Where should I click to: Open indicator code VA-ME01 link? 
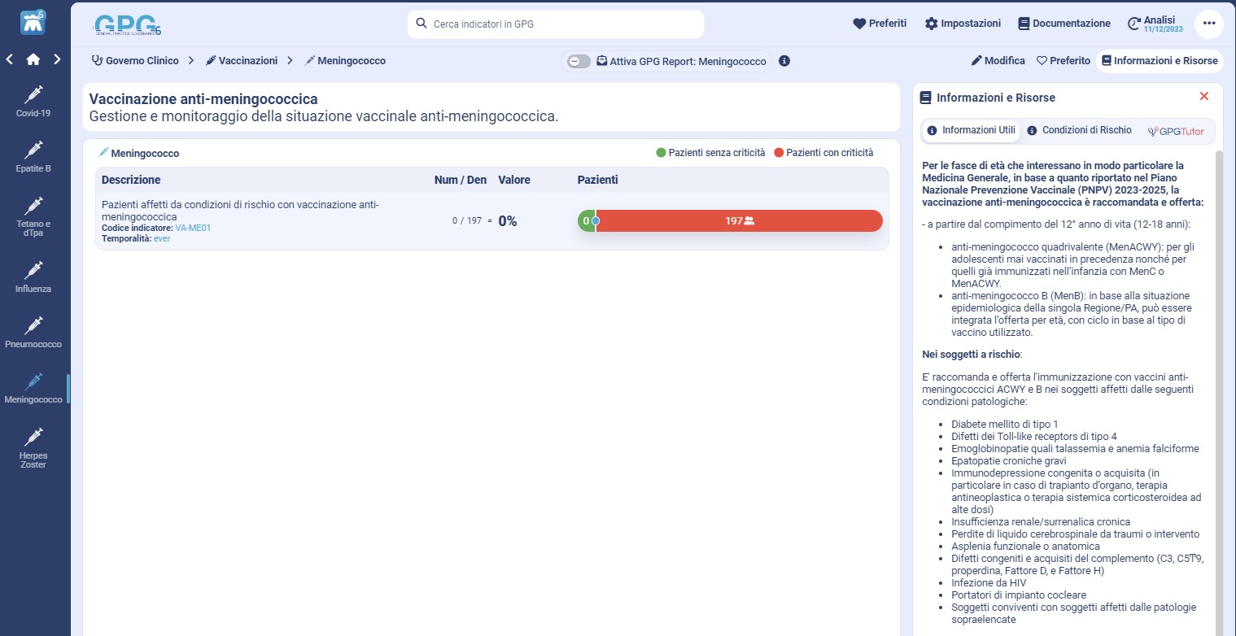coord(193,229)
